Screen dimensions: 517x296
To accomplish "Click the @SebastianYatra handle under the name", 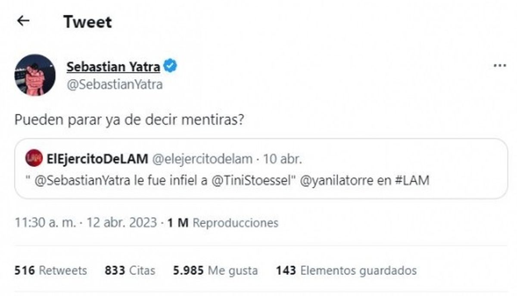I will 115,85.
